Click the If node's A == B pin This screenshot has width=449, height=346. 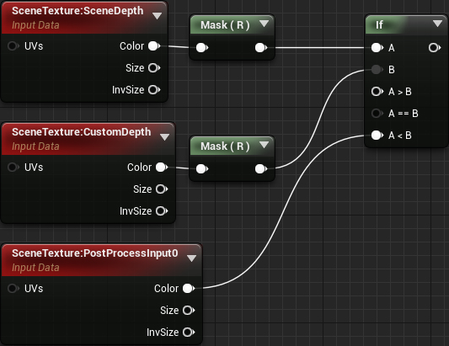[377, 114]
